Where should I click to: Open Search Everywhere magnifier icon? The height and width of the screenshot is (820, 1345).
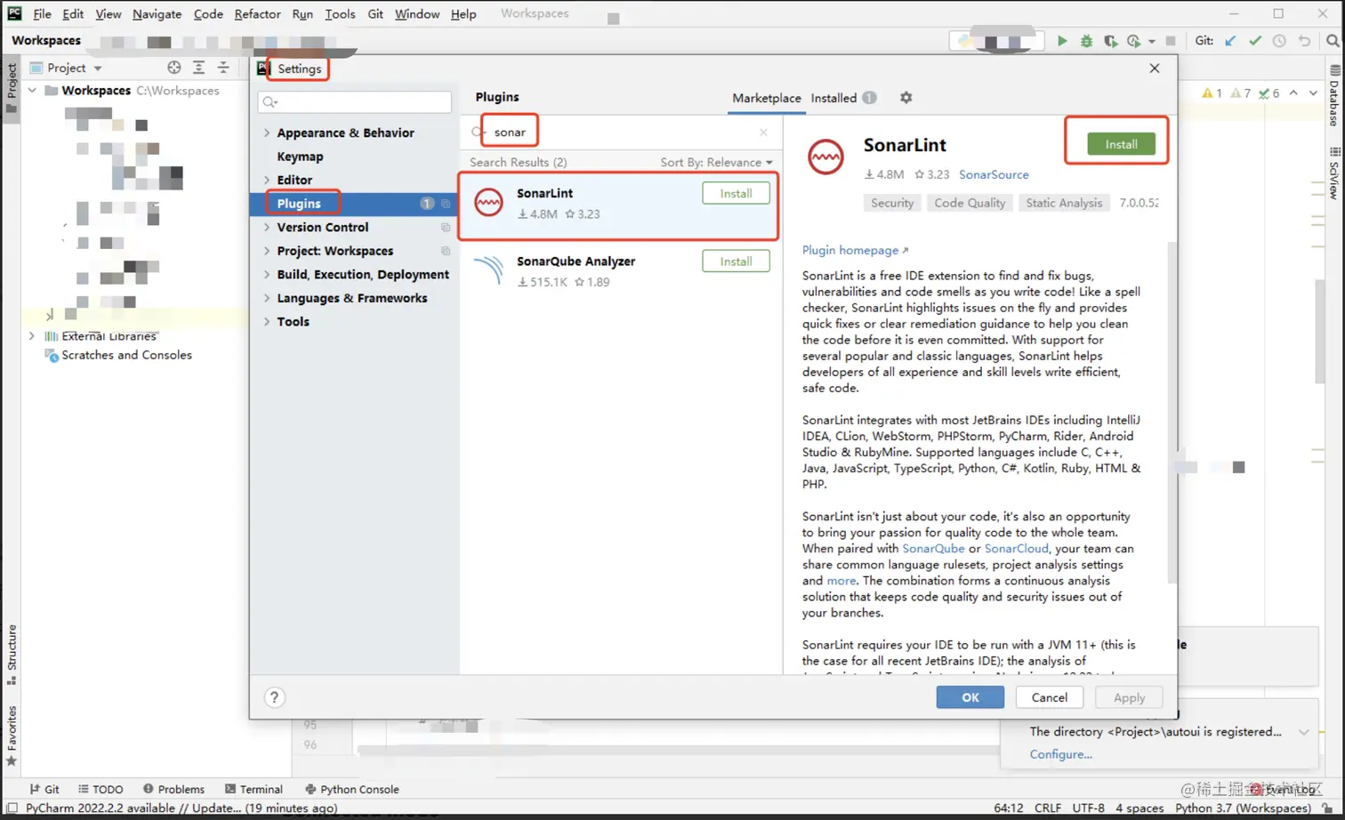tap(1333, 41)
